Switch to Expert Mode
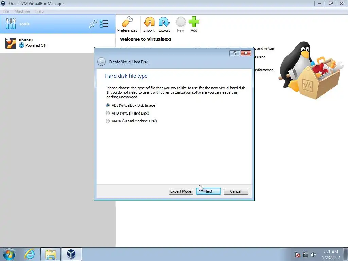The image size is (348, 261). pyautogui.click(x=181, y=191)
